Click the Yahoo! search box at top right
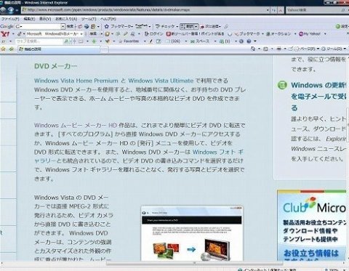The height and width of the screenshot is (271, 349). pyautogui.click(x=314, y=10)
